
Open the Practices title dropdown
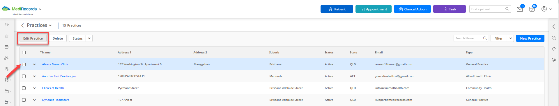click(50, 25)
